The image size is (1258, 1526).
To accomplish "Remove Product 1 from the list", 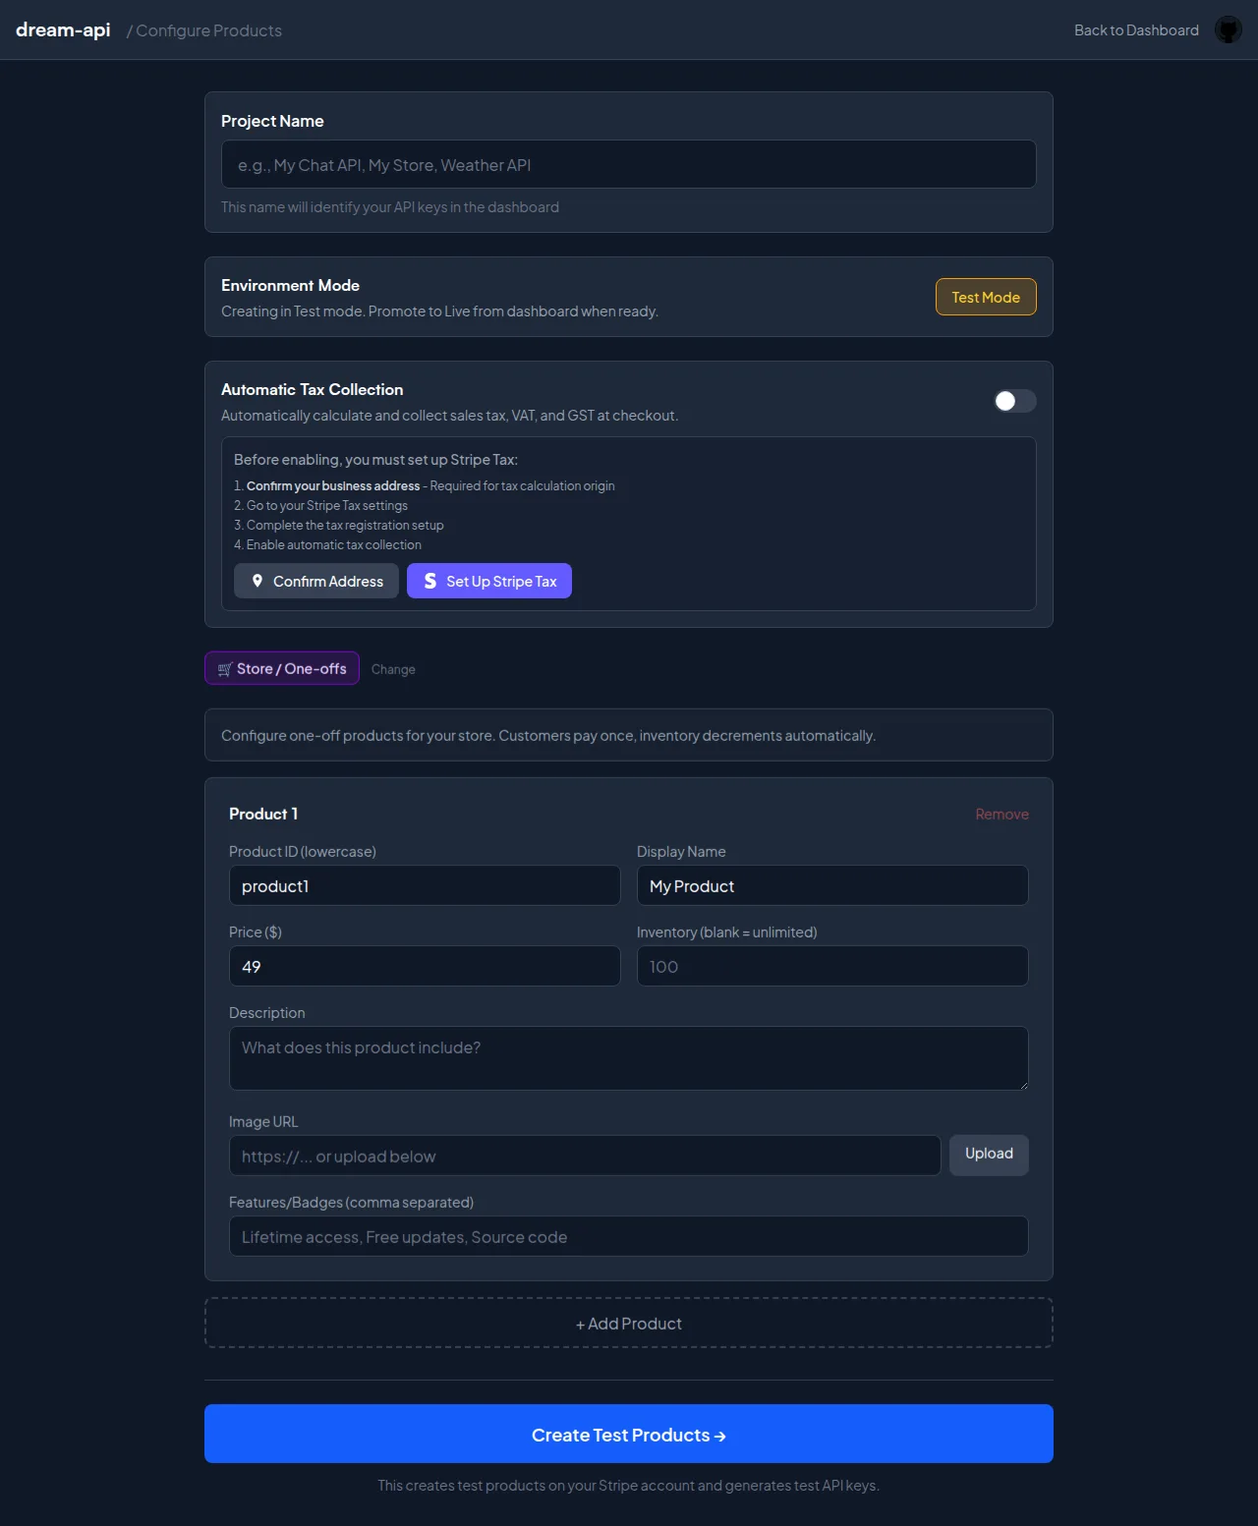I will (x=1001, y=814).
